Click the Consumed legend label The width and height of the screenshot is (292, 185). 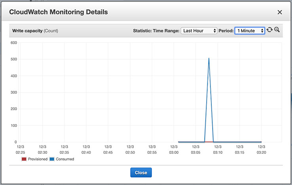[65, 159]
